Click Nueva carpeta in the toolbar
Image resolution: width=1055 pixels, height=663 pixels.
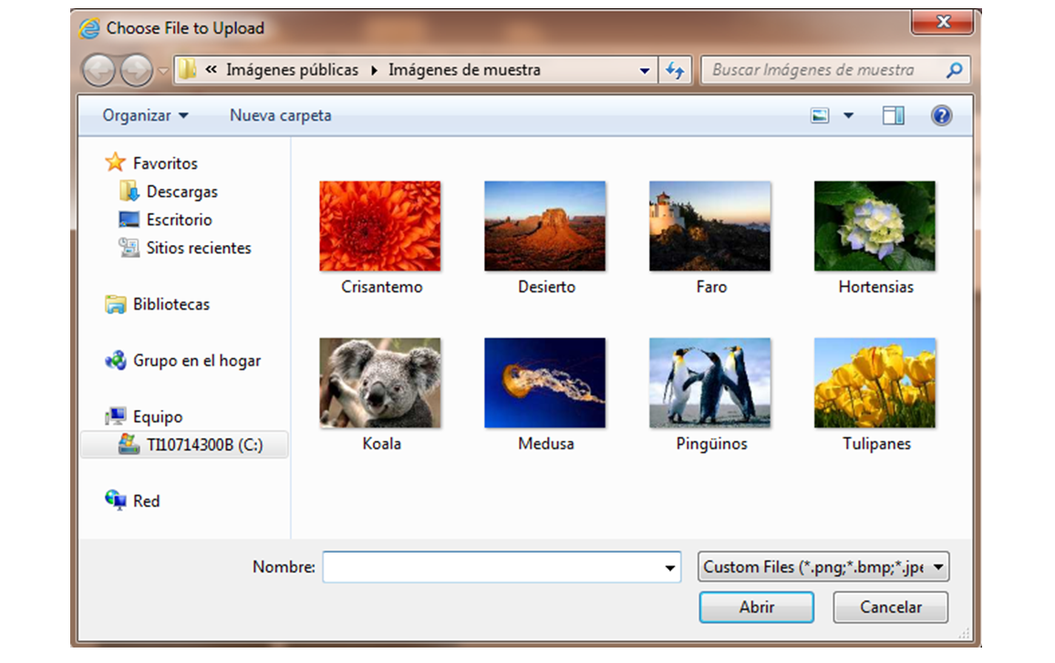(x=280, y=116)
